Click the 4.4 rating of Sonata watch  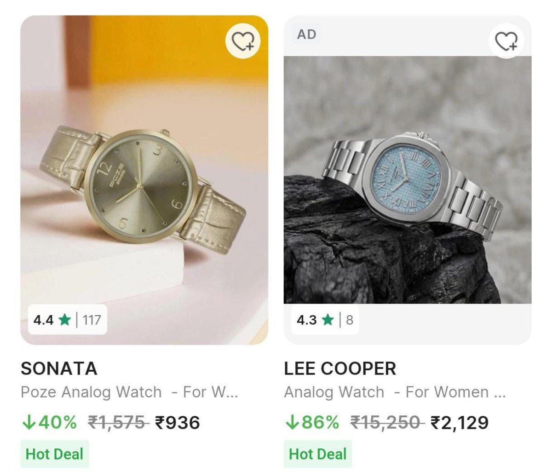[x=45, y=320]
